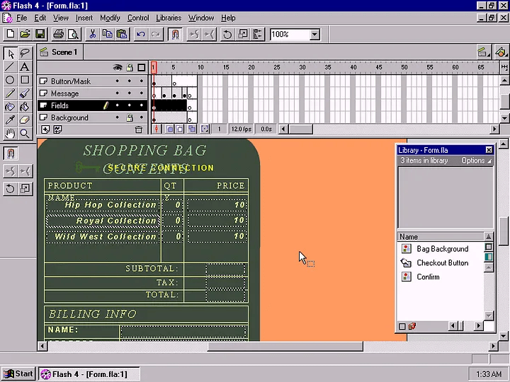Screen dimensions: 510x382
Task: Open the Libraries menu
Action: click(169, 18)
